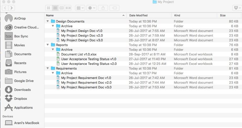242x128 pixels.
Task: Select My Project Design Doc v2.0
Action: [82, 35]
